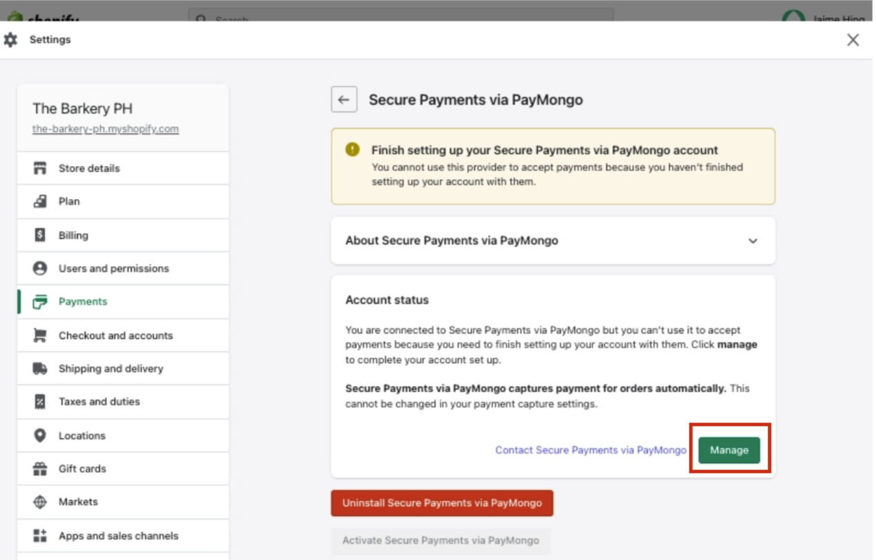
Task: Click the Shipping truck icon
Action: pos(40,368)
